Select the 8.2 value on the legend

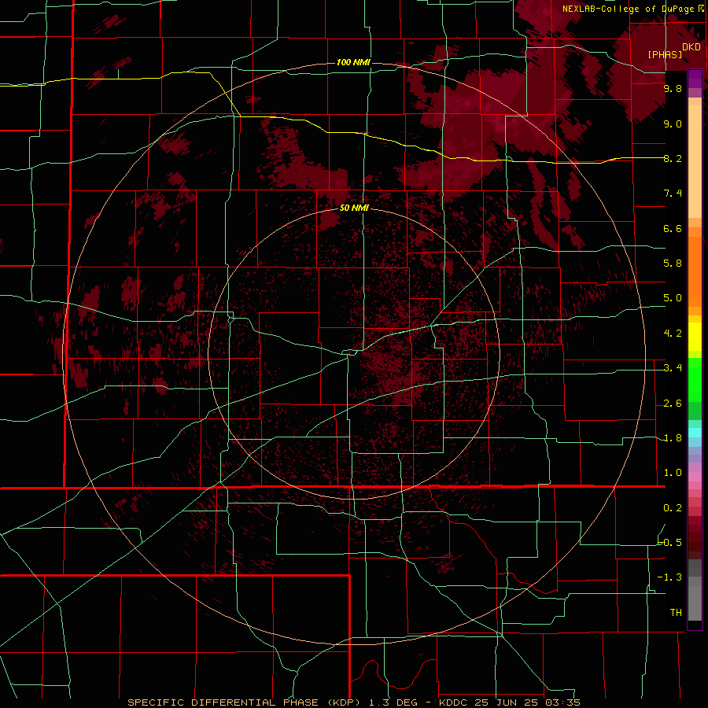[x=673, y=158]
